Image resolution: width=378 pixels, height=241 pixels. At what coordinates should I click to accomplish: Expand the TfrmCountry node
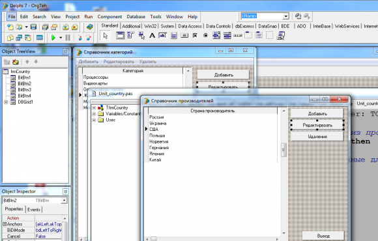[94, 107]
